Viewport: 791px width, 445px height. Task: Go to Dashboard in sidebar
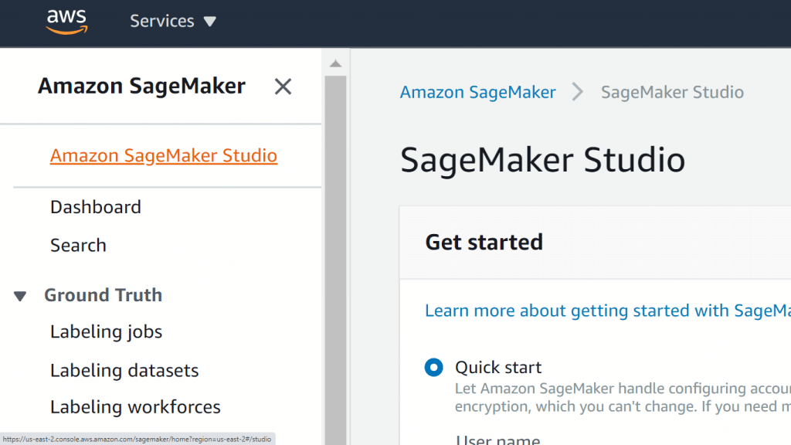95,207
